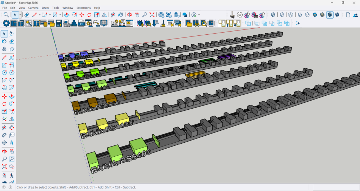Toggle the highlighted Monochrome style button

pos(330,15)
